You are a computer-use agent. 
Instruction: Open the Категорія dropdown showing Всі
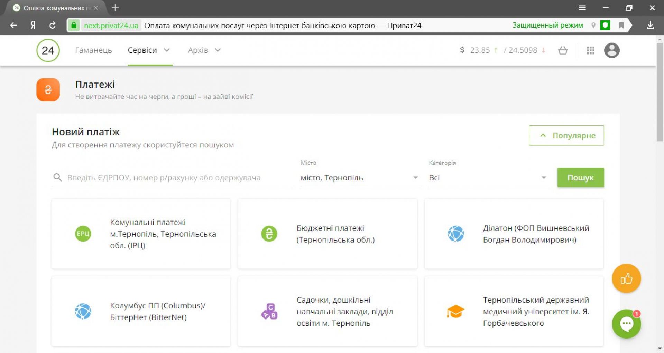tap(488, 178)
